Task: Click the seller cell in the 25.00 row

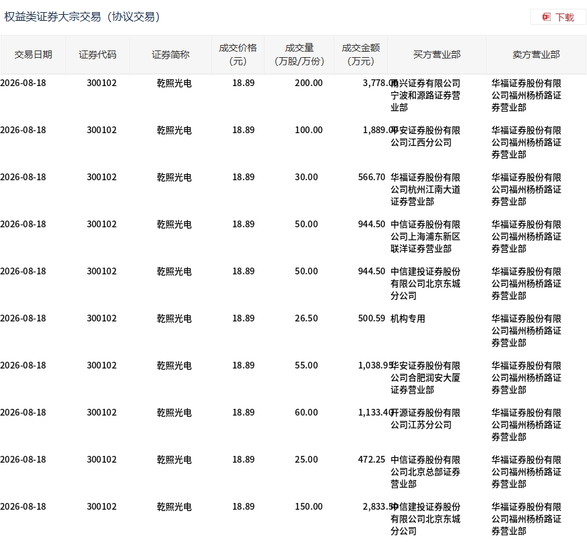Action: [x=526, y=472]
